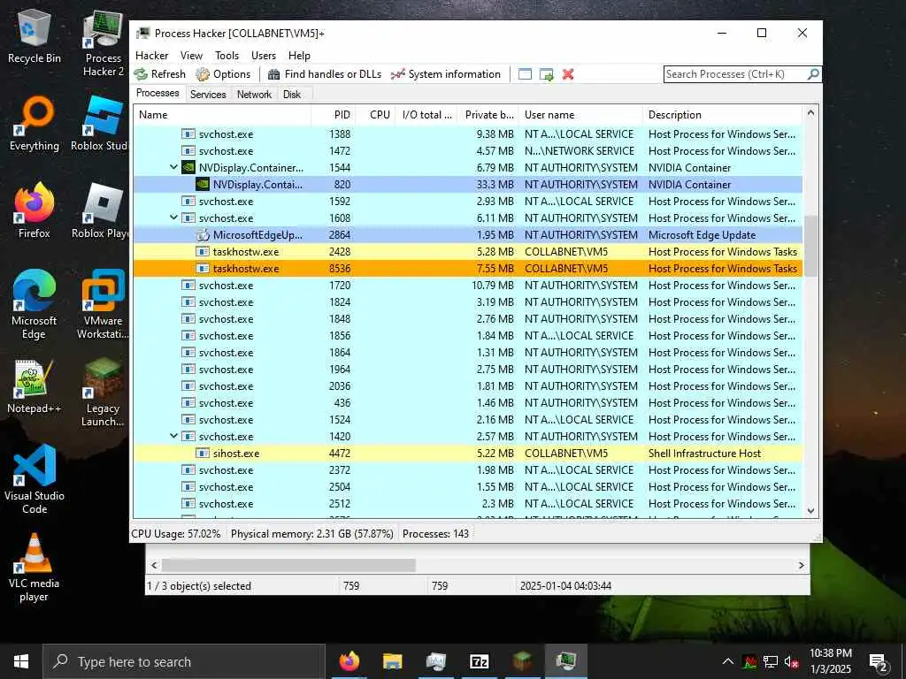Select taskhostw.exe with PID 8536

point(468,269)
